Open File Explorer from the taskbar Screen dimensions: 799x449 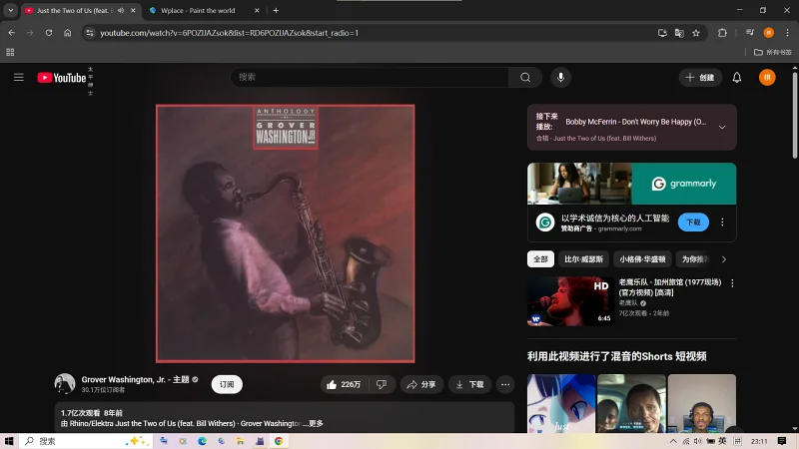pyautogui.click(x=240, y=441)
